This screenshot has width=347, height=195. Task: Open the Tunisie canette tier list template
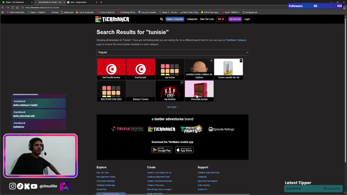coord(228,69)
